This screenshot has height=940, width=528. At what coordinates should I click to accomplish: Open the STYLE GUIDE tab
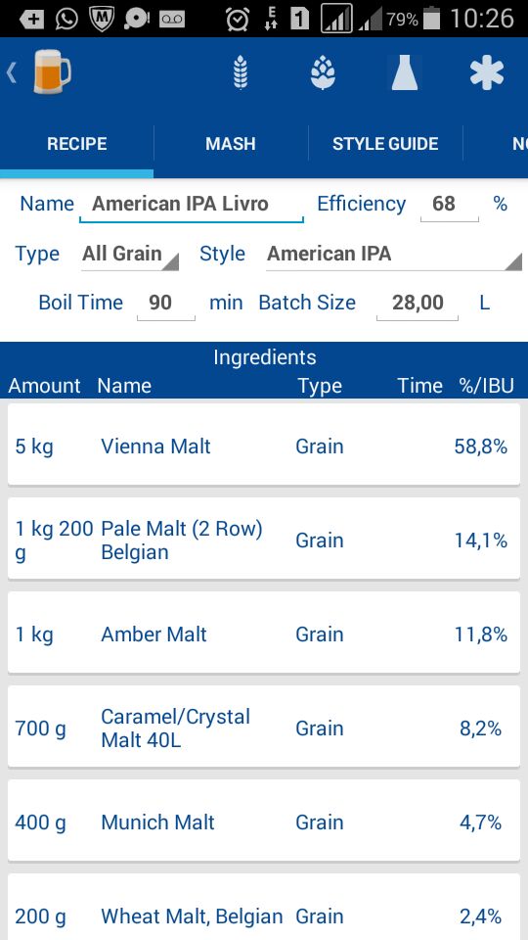click(x=385, y=144)
